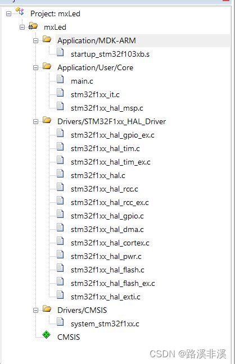This screenshot has width=235, height=364.
Task: Collapse the Application/User/Core group
Action: [35, 68]
